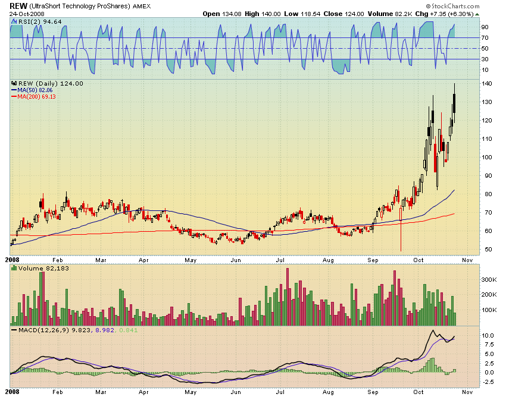Click the 300K volume axis label

(489, 280)
